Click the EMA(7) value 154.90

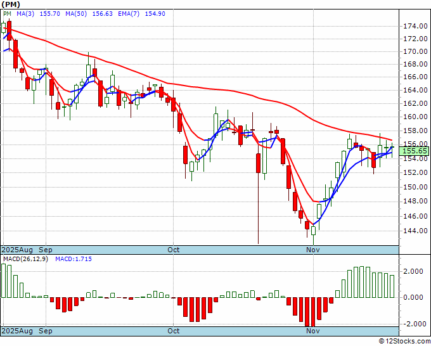[155, 13]
